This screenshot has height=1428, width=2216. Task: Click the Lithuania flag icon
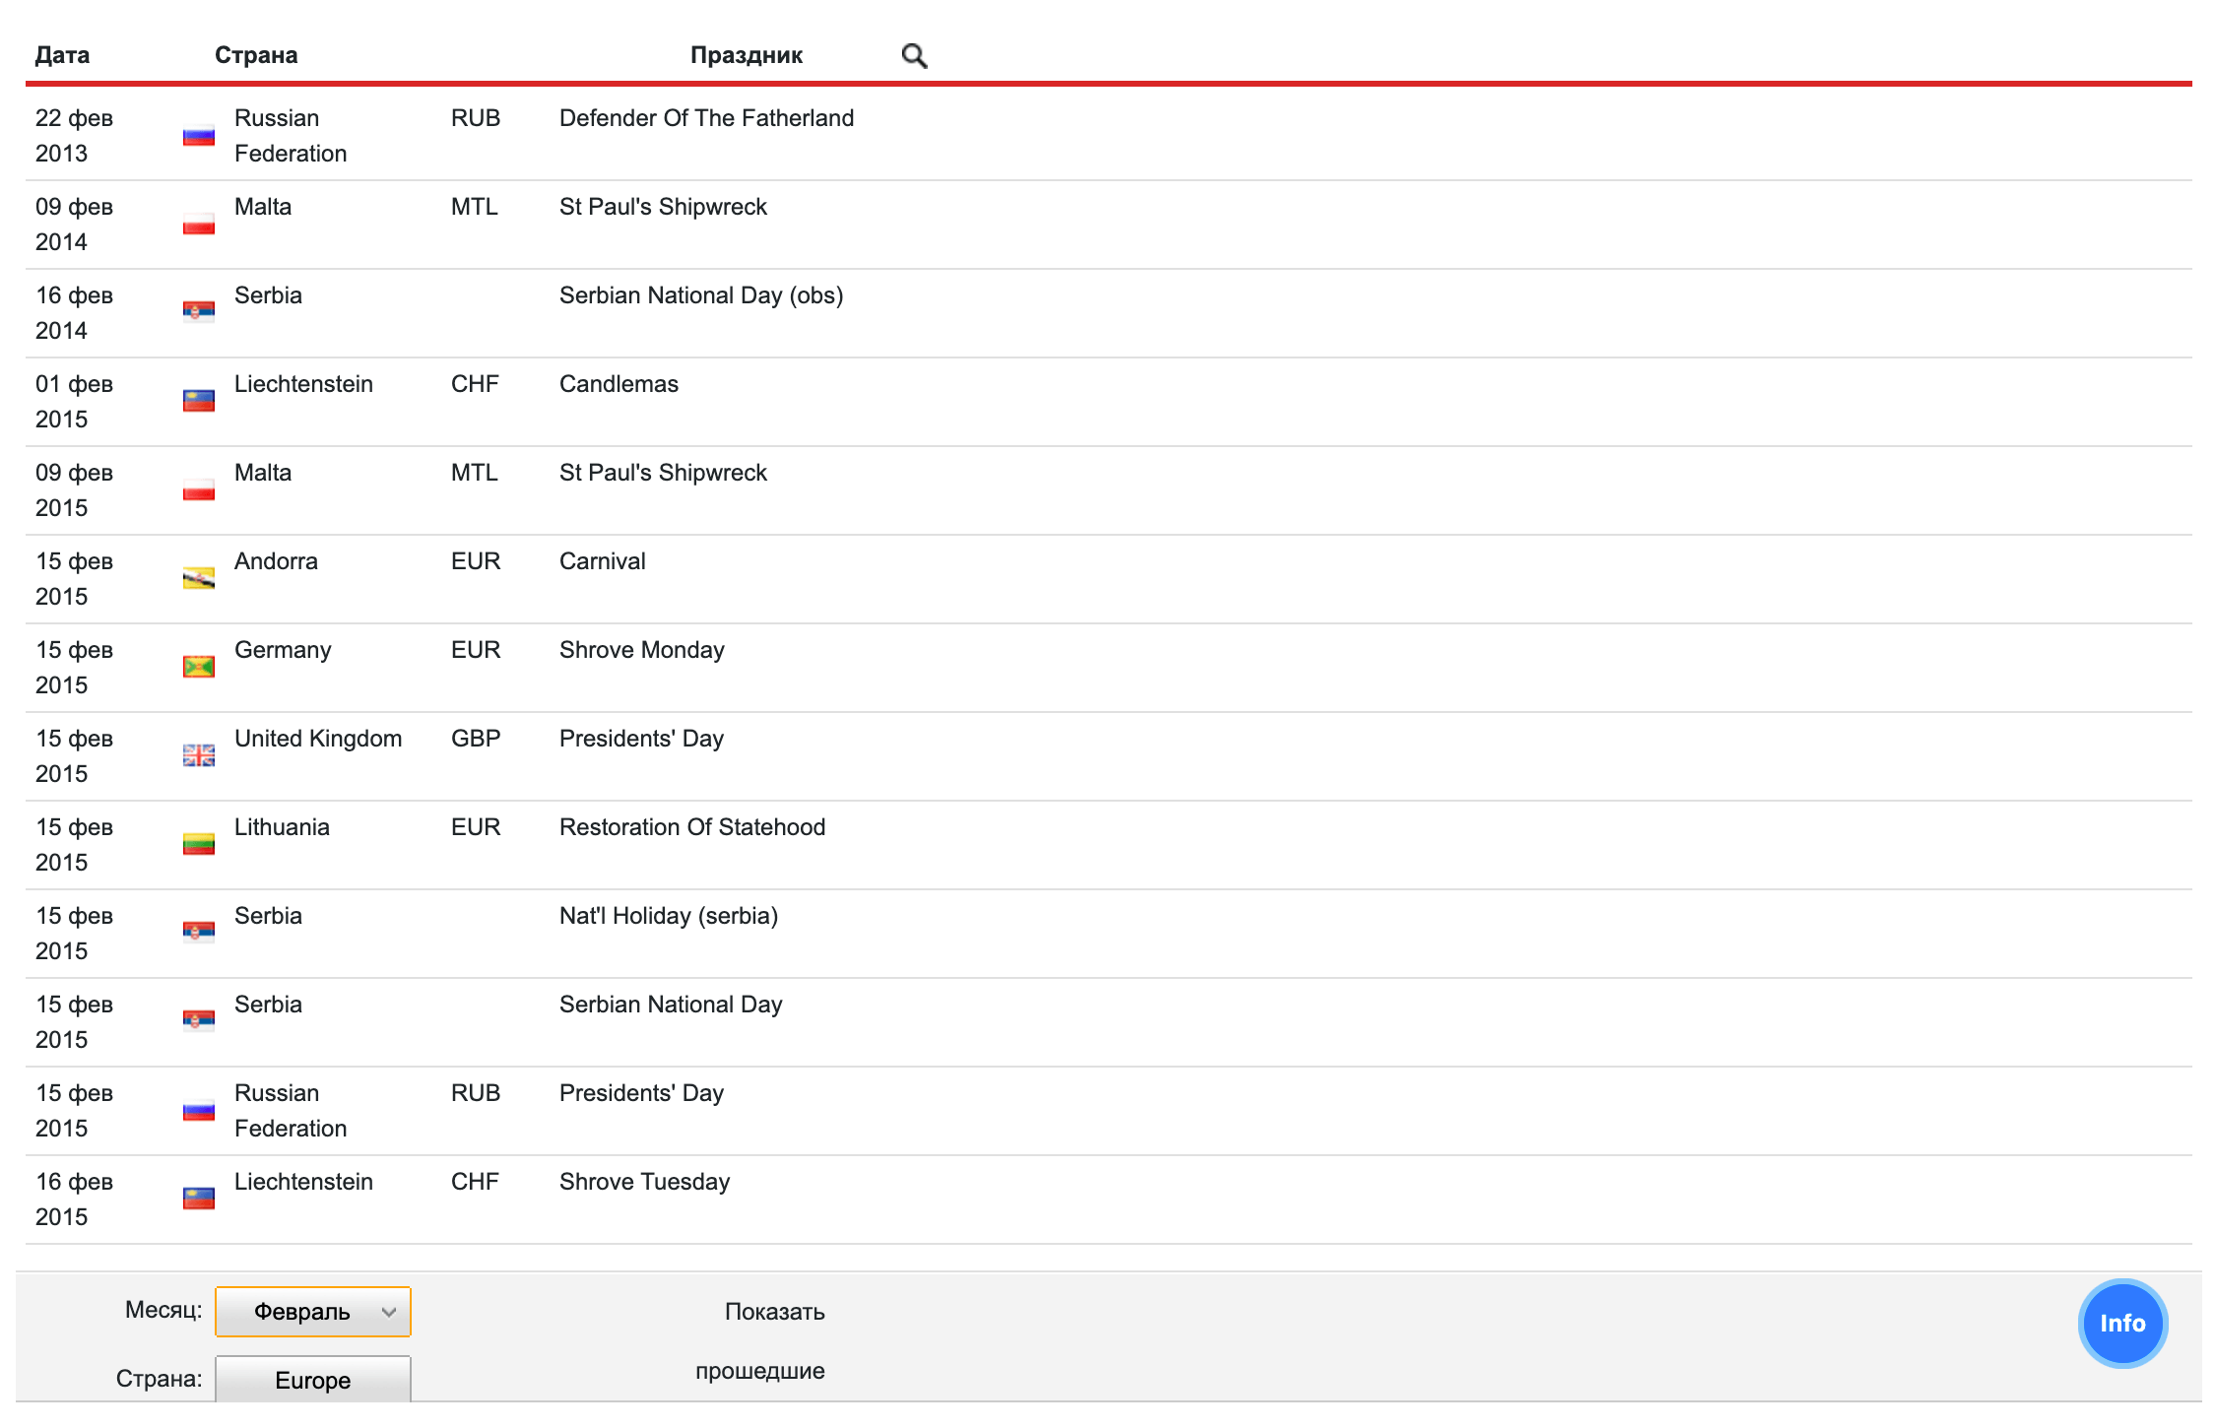199,844
